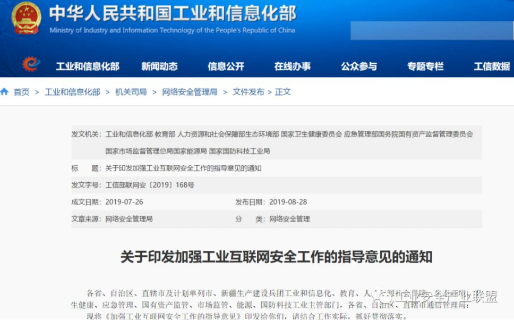Viewport: 514px width, 320px height.
Task: Click the national emblem logo
Action: click(26, 18)
